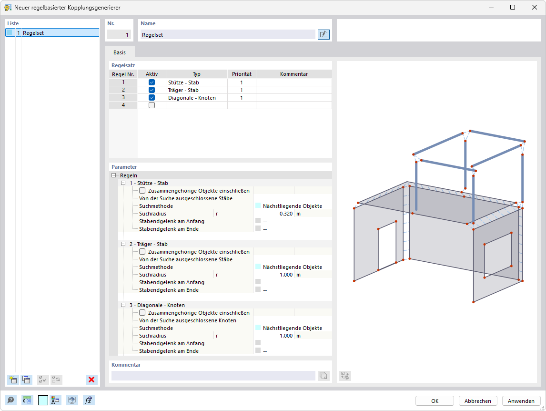Collapse the 3 - Diagonale - Knoten section
546x411 pixels.
pyautogui.click(x=123, y=305)
